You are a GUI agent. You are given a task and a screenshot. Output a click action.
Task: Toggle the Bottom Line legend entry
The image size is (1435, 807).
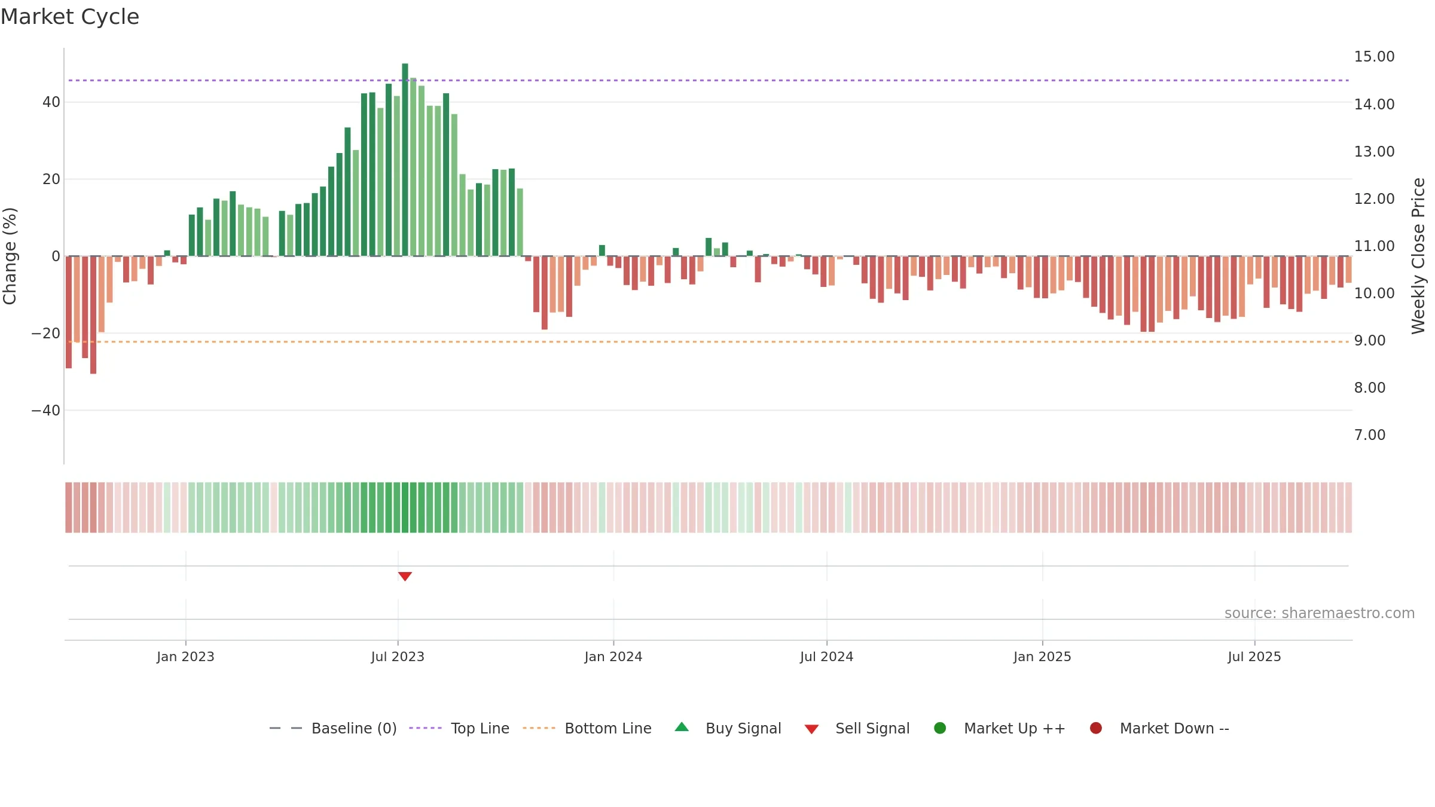pos(587,728)
